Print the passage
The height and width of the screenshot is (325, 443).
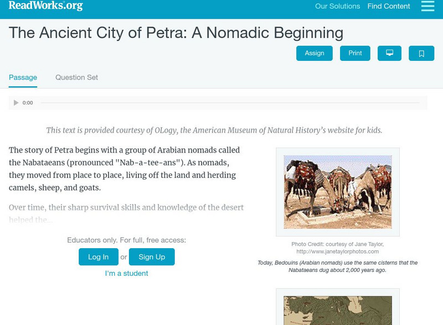(x=355, y=53)
